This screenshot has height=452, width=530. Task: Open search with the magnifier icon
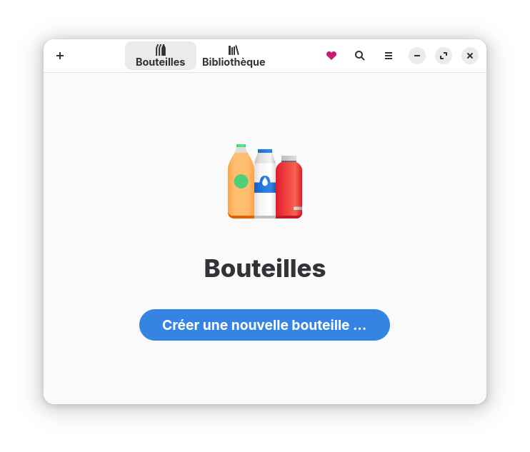pos(360,56)
